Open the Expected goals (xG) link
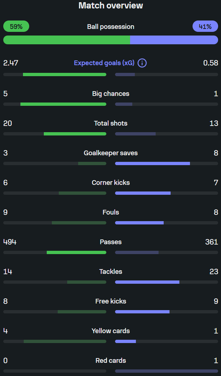The width and height of the screenshot is (221, 376). (104, 63)
